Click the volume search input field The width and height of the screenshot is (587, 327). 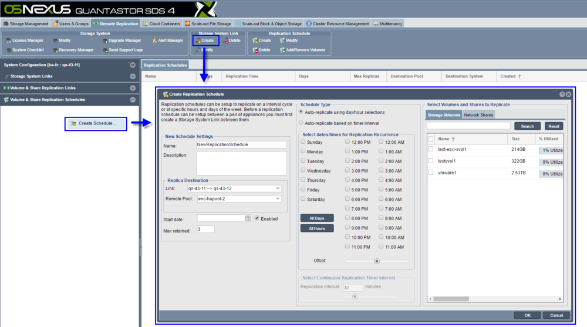468,126
